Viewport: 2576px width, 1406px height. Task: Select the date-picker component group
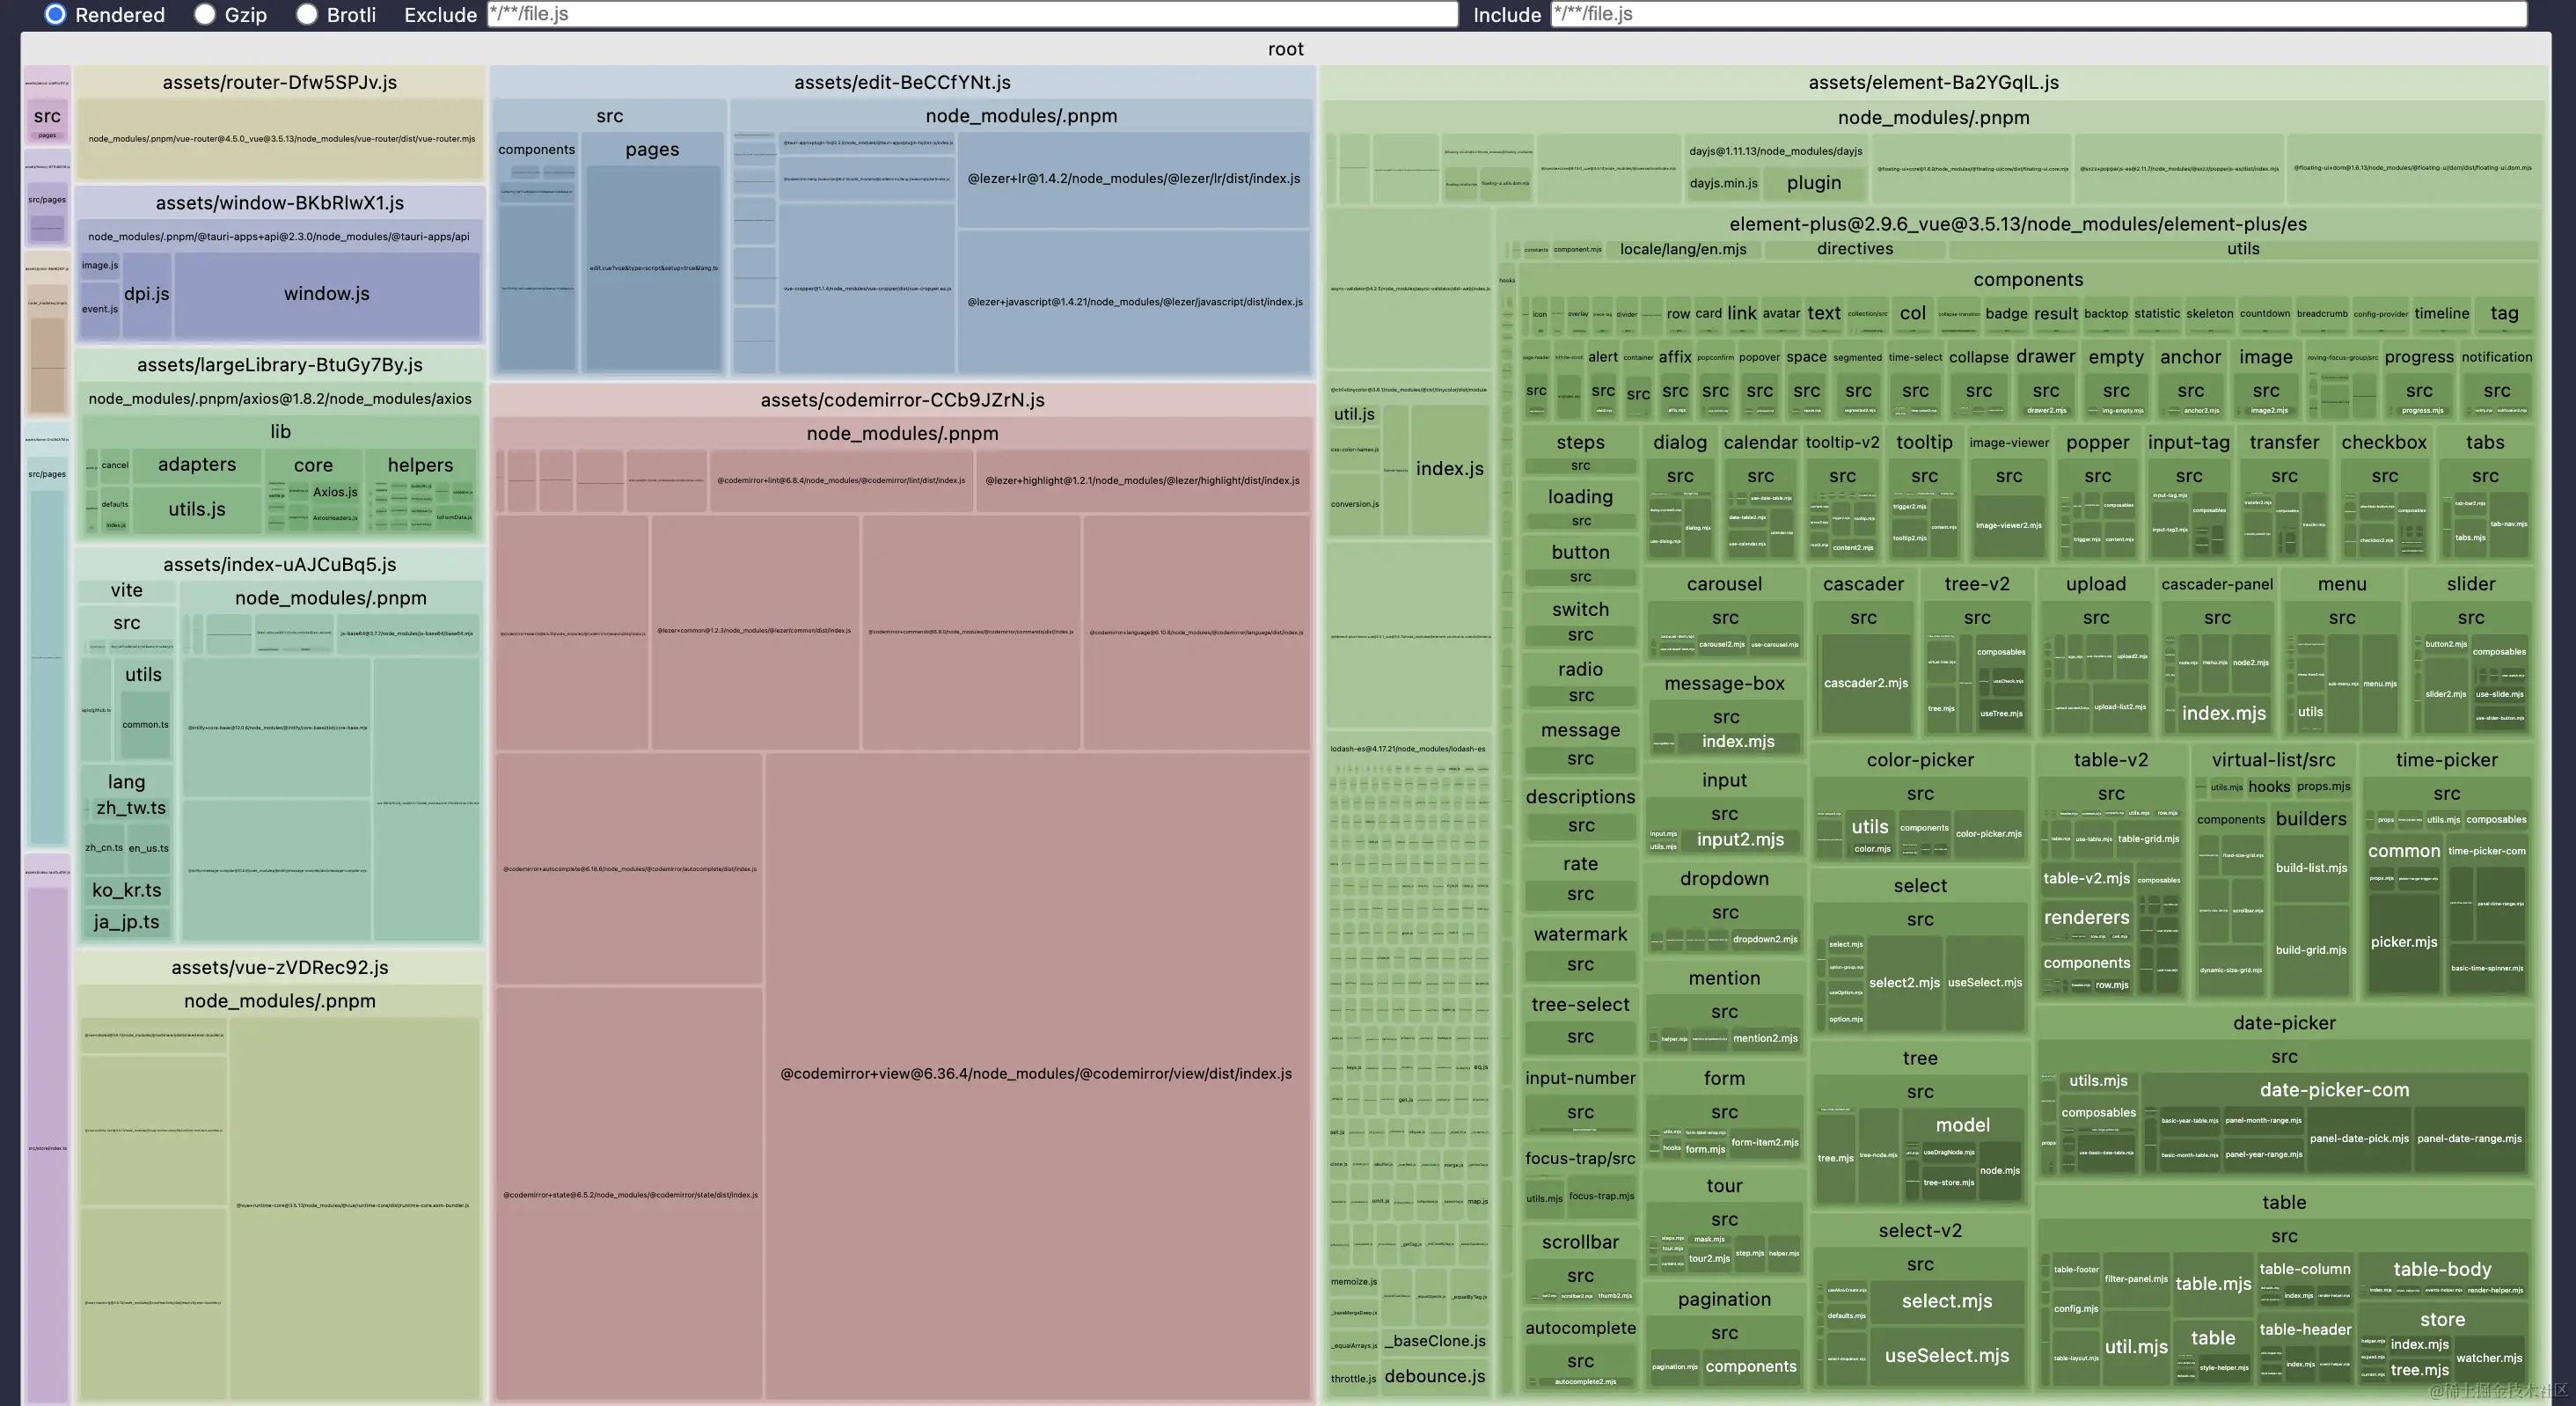point(2283,1023)
